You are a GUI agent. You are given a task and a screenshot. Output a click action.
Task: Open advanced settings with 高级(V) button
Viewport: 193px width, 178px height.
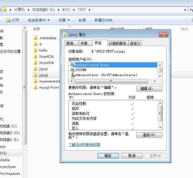(149, 135)
